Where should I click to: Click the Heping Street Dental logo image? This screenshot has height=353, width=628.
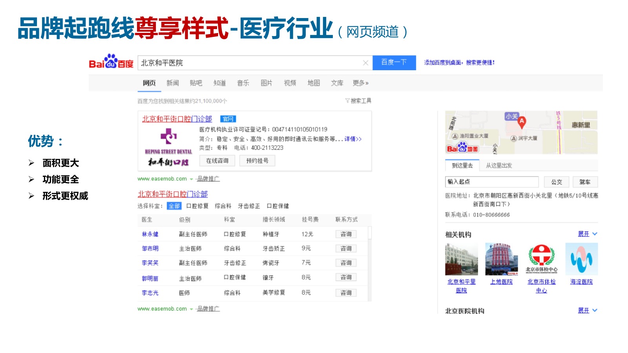[168, 147]
